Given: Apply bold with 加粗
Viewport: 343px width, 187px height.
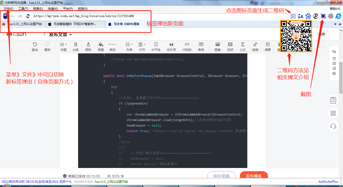Looking at the screenshot, I should pyautogui.click(x=76, y=47).
